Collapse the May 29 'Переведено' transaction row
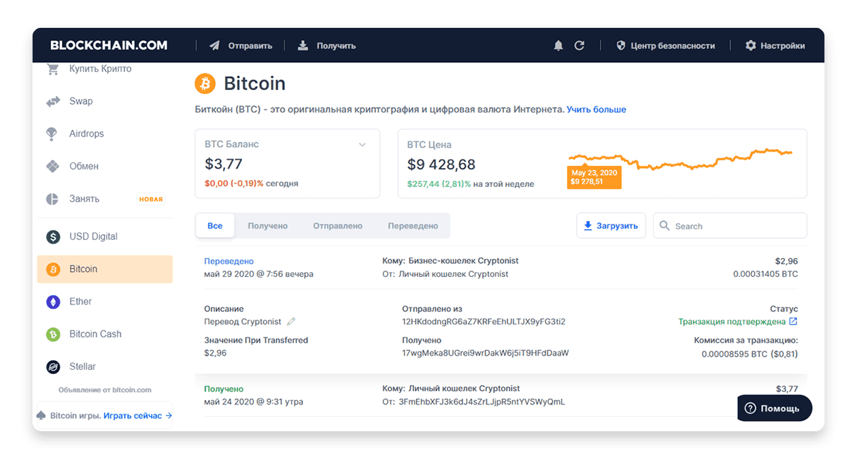Image resolution: width=857 pixels, height=459 pixels. coord(501,267)
